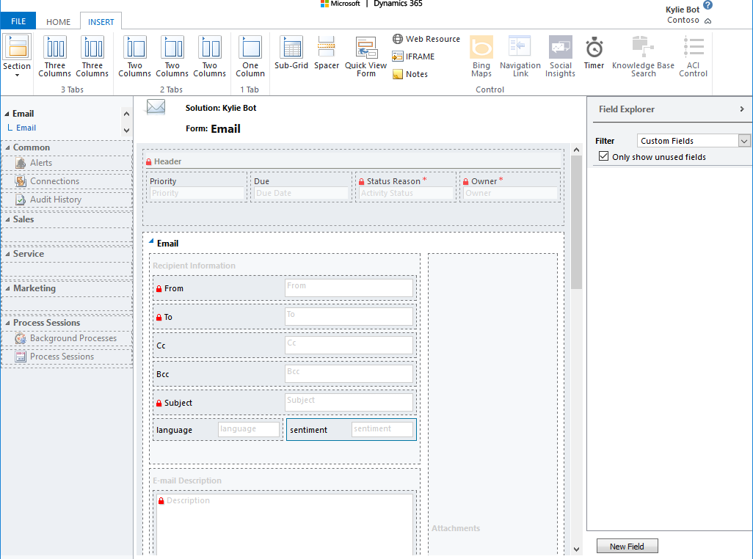Add a Timer control
Viewport: 753px width, 559px height.
point(594,53)
